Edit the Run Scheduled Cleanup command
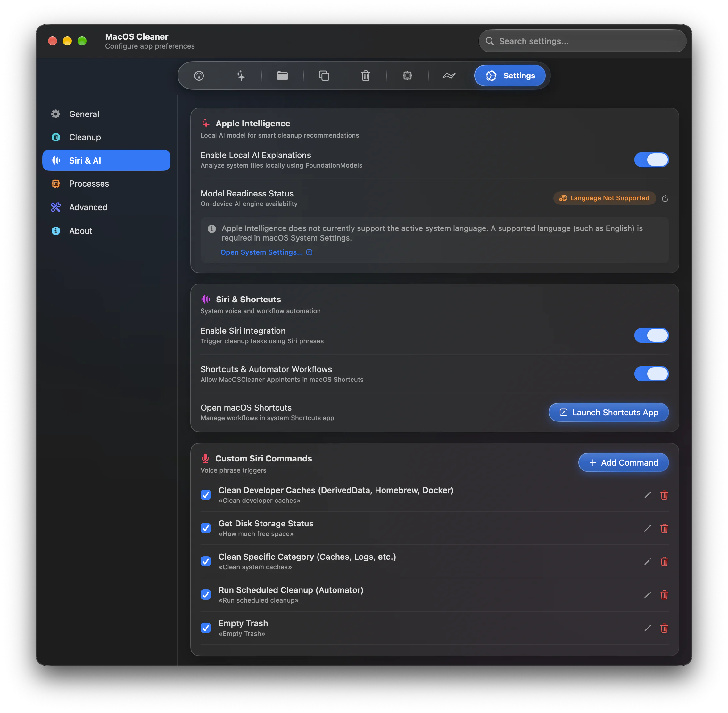Viewport: 728px width, 713px height. 647,595
